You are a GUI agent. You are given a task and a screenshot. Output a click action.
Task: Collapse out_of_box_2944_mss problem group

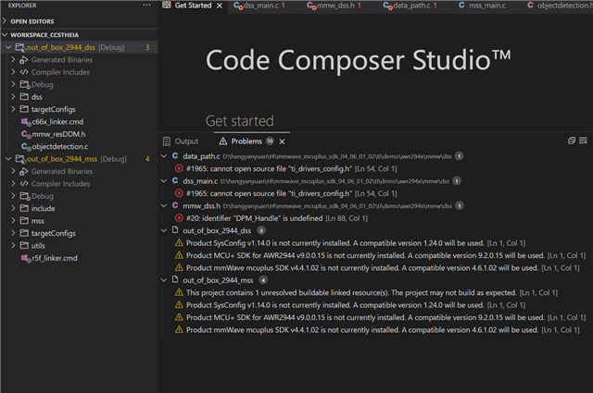pos(164,280)
